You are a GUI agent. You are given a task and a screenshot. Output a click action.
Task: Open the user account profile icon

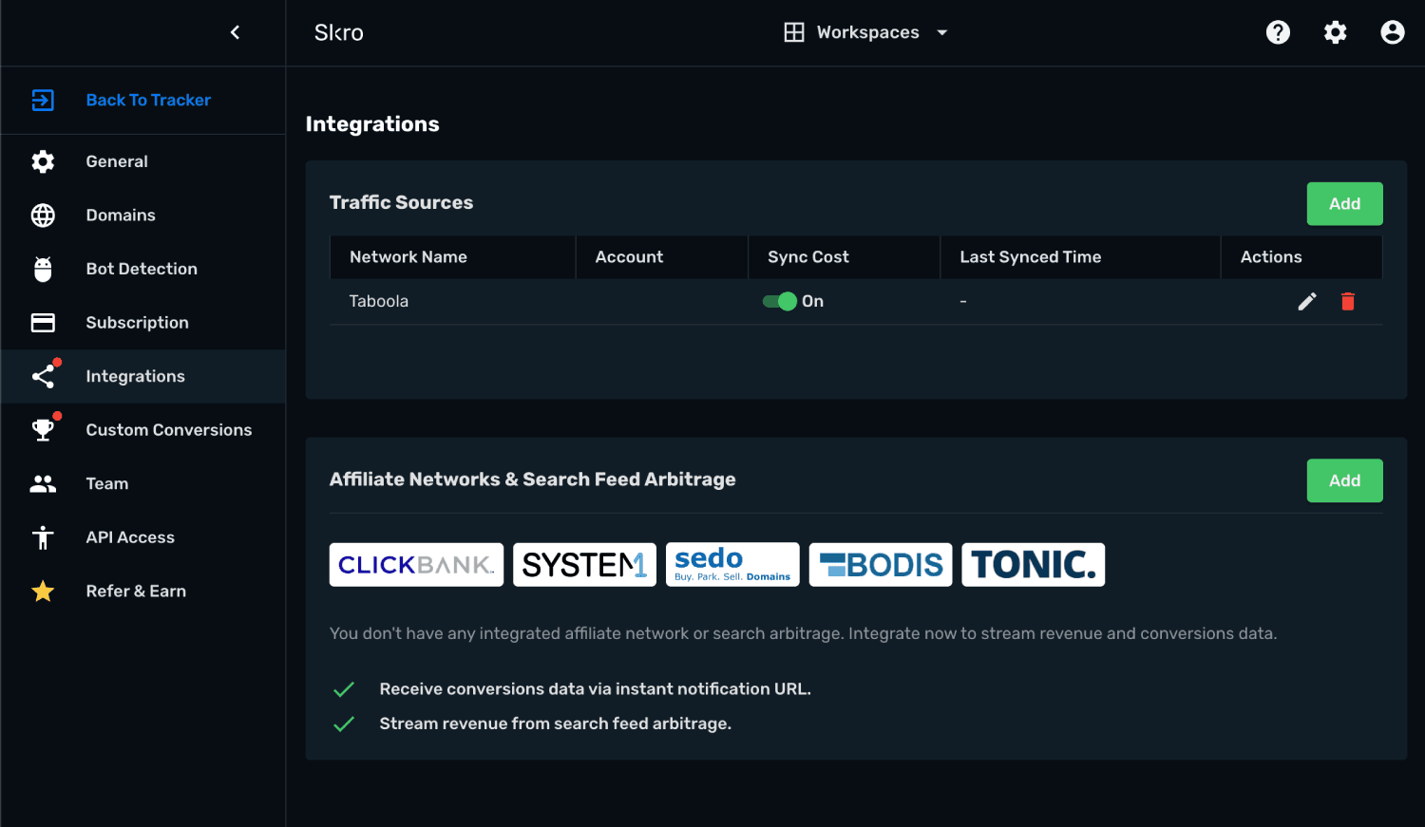pyautogui.click(x=1392, y=32)
